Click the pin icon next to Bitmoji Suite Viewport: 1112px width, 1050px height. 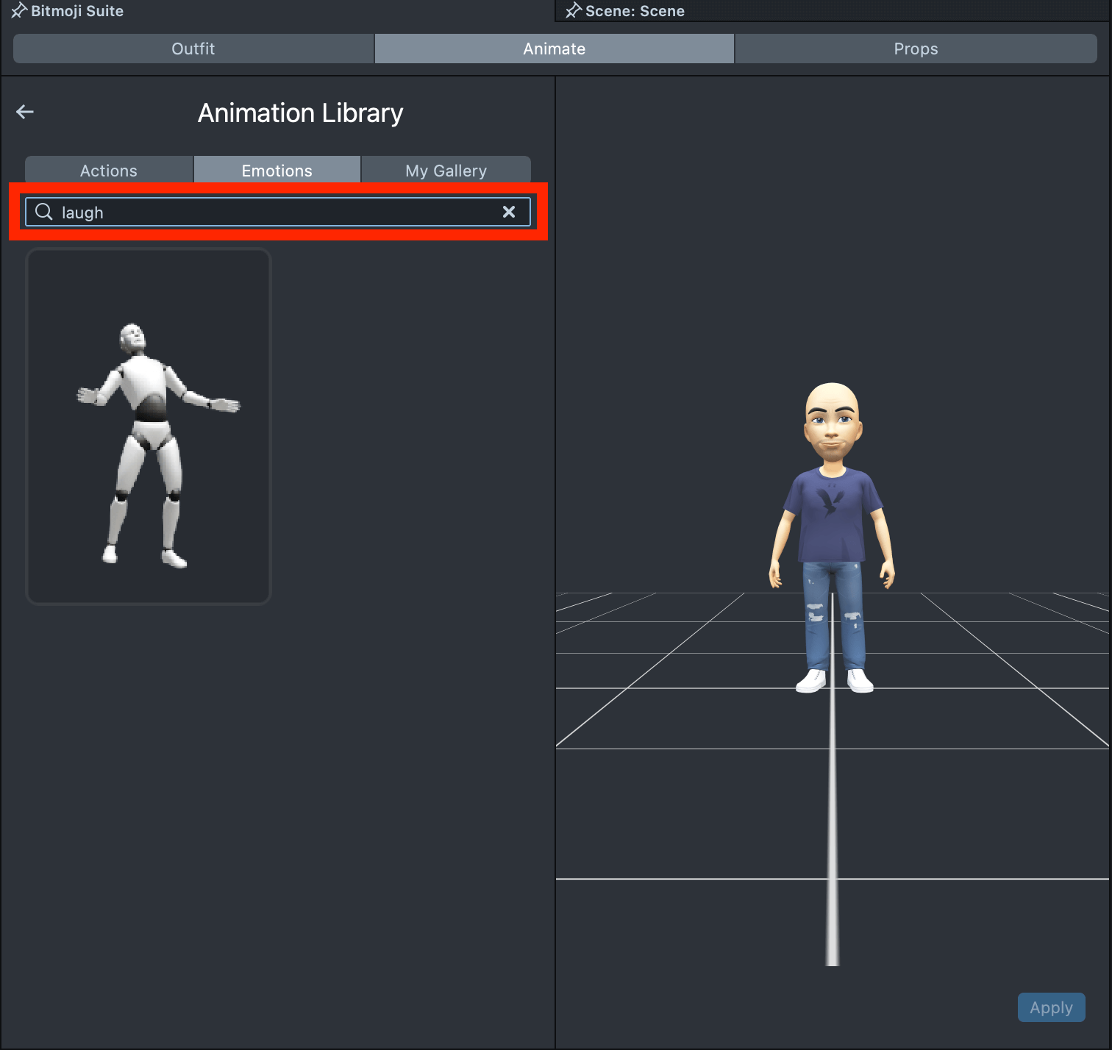(x=18, y=11)
